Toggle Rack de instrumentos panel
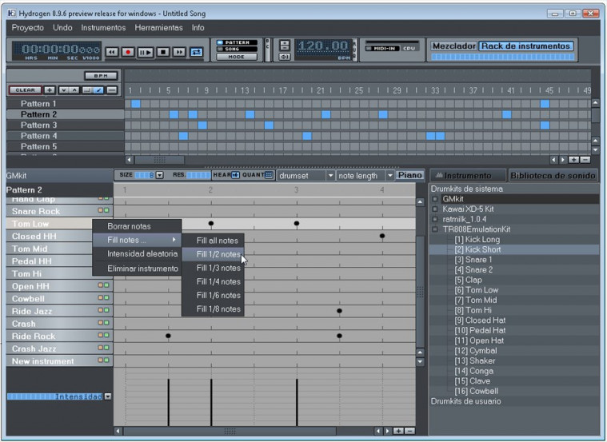Viewport: 607px width, 442px height. point(525,46)
